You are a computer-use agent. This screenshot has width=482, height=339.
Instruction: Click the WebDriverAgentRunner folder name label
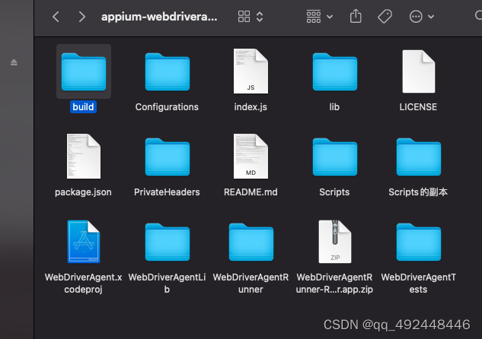[x=251, y=284]
